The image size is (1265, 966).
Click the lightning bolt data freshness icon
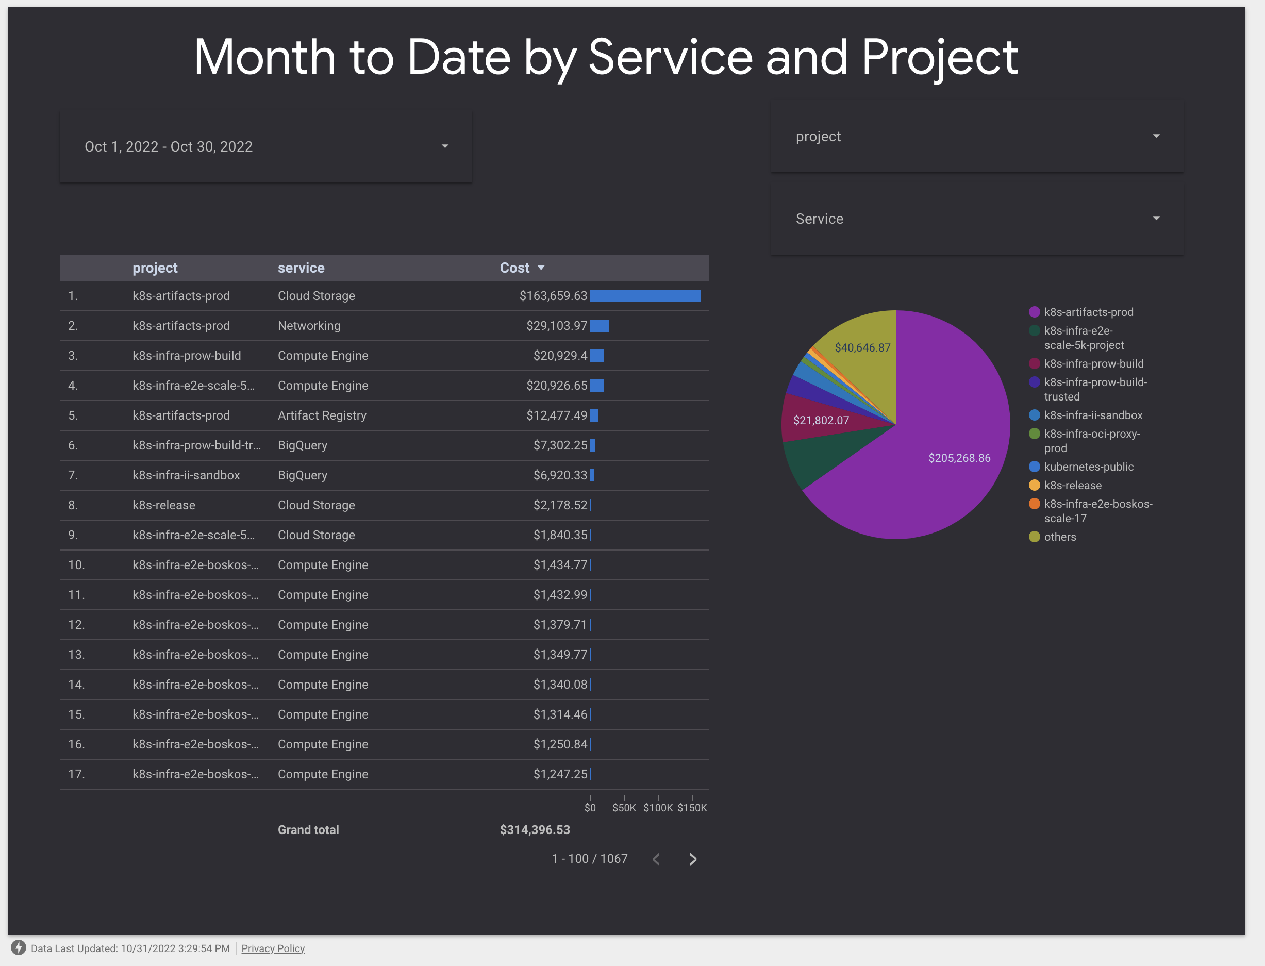coord(19,947)
